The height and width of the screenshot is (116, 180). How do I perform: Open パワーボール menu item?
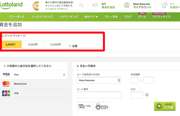point(17,17)
